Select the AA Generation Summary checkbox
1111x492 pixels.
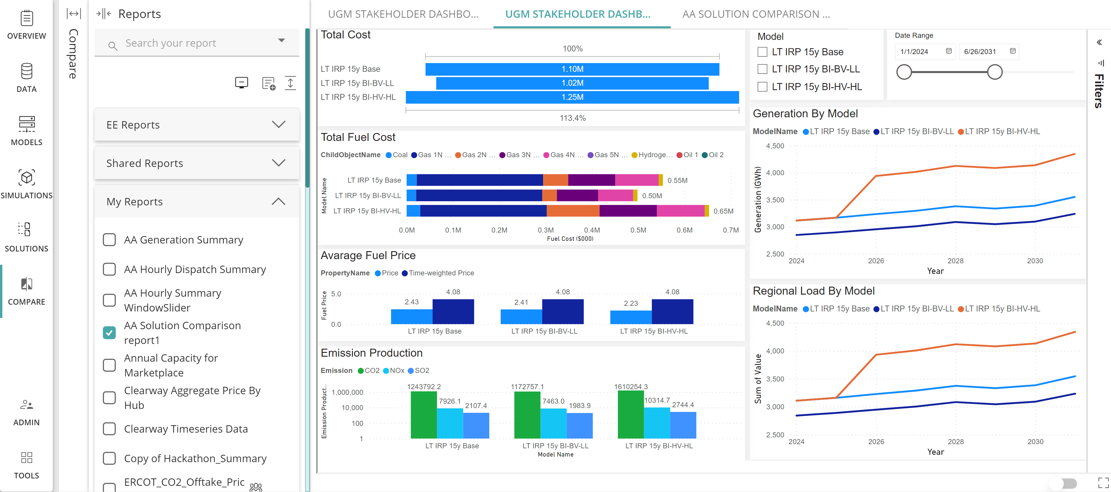coord(110,240)
